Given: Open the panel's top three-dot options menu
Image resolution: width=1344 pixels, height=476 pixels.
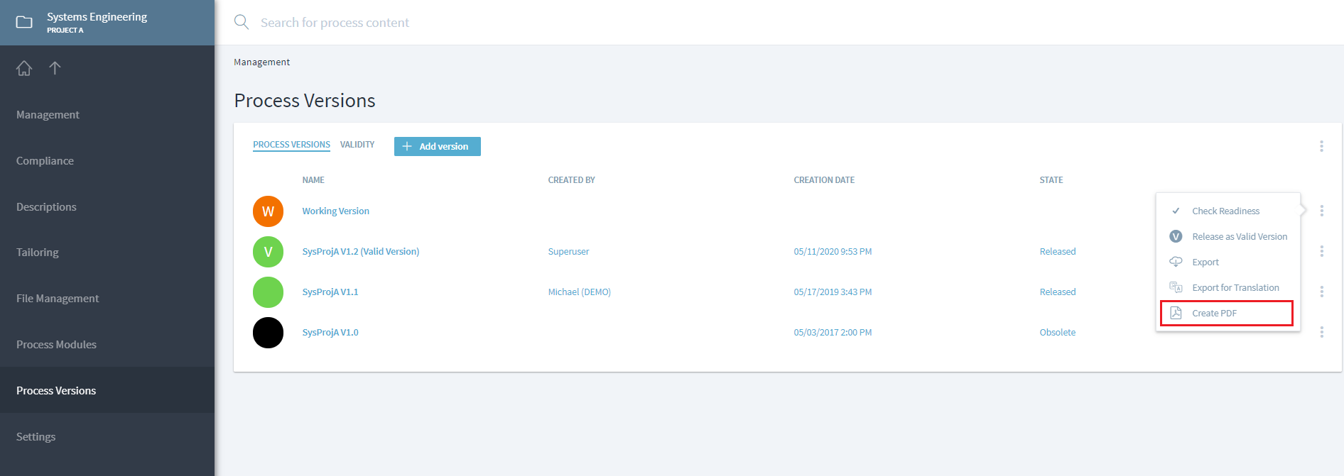Looking at the screenshot, I should [x=1321, y=146].
